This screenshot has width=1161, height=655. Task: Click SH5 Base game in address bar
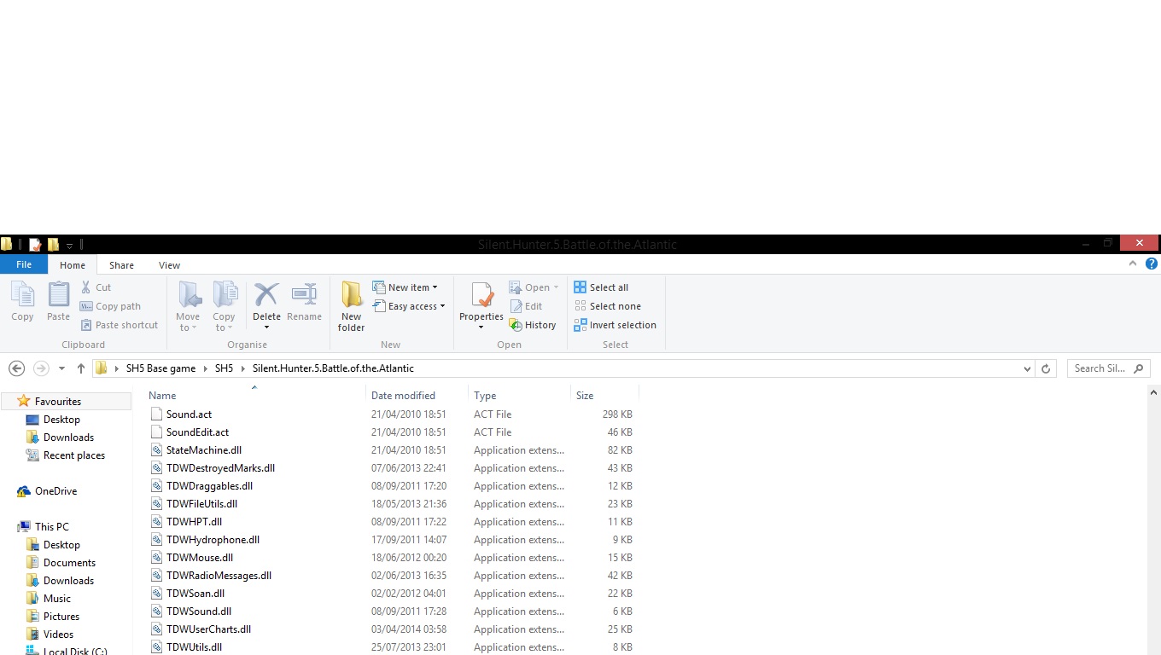[160, 368]
